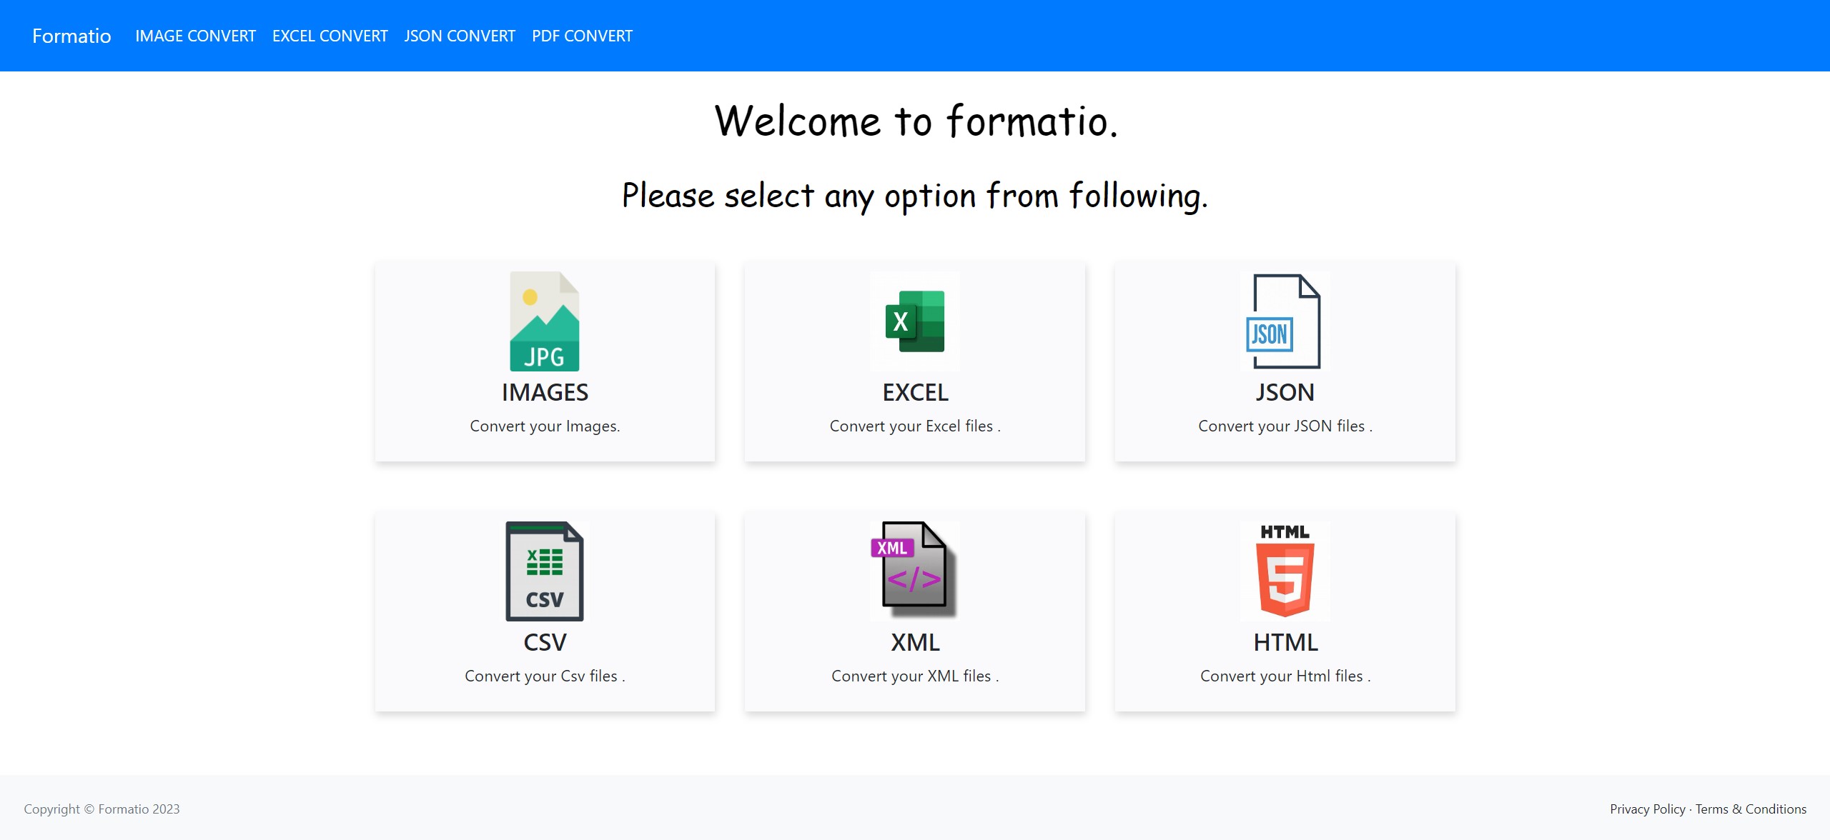Open EXCEL CONVERT in the navbar
The width and height of the screenshot is (1830, 840).
(x=330, y=36)
